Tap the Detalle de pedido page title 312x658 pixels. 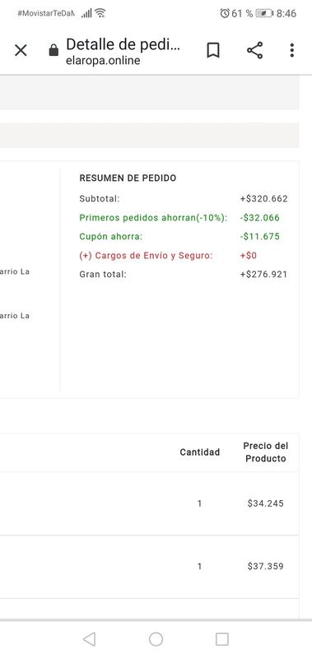tap(123, 44)
